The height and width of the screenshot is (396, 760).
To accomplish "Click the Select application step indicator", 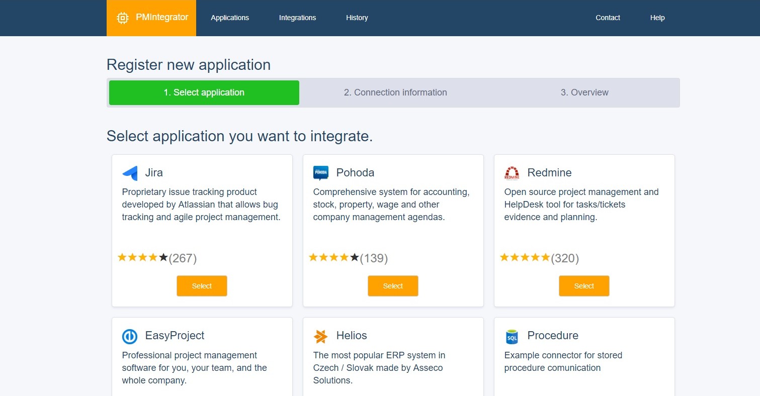I will 204,92.
